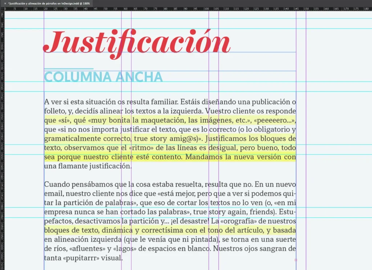Image resolution: width=372 pixels, height=270 pixels.
Task: Click the text frame out port square
Action: pos(296,260)
